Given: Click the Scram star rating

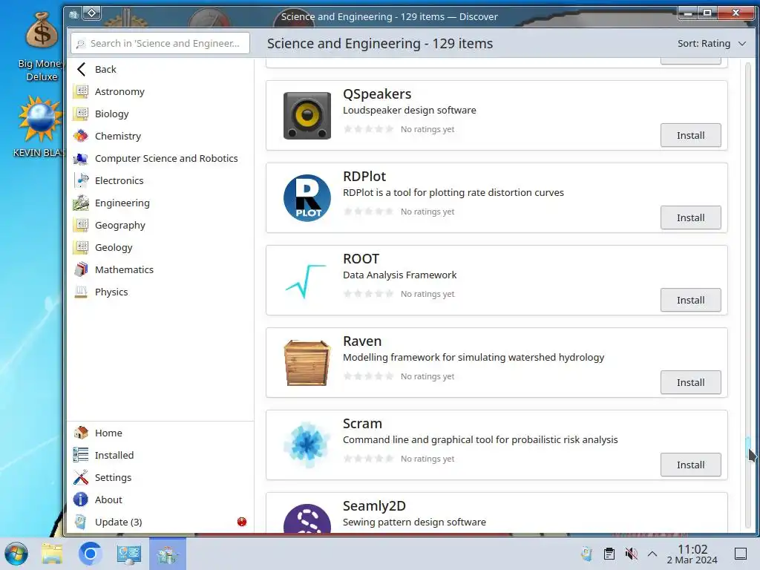Looking at the screenshot, I should point(368,459).
